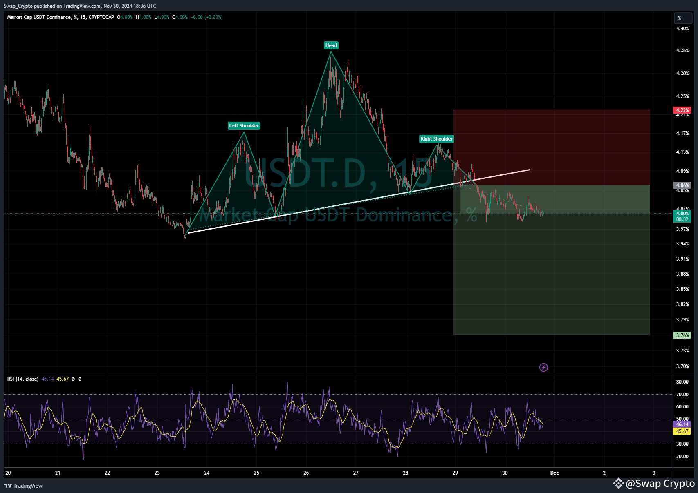
Task: Open the TradingView logo link
Action: [23, 486]
